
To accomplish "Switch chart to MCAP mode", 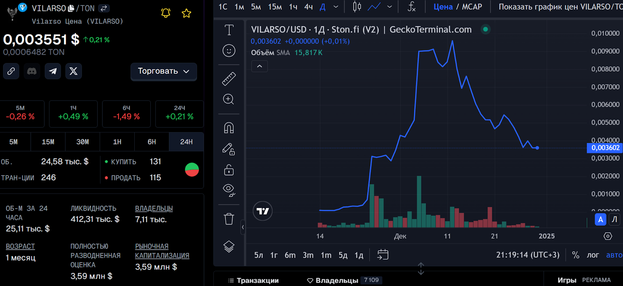I will pyautogui.click(x=472, y=7).
